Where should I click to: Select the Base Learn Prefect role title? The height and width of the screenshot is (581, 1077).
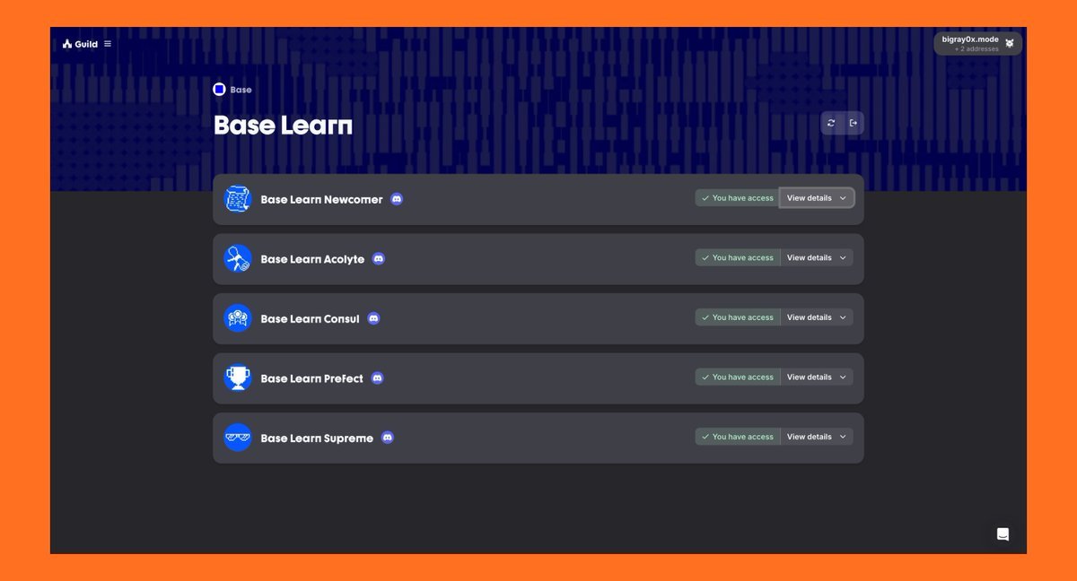(x=311, y=378)
